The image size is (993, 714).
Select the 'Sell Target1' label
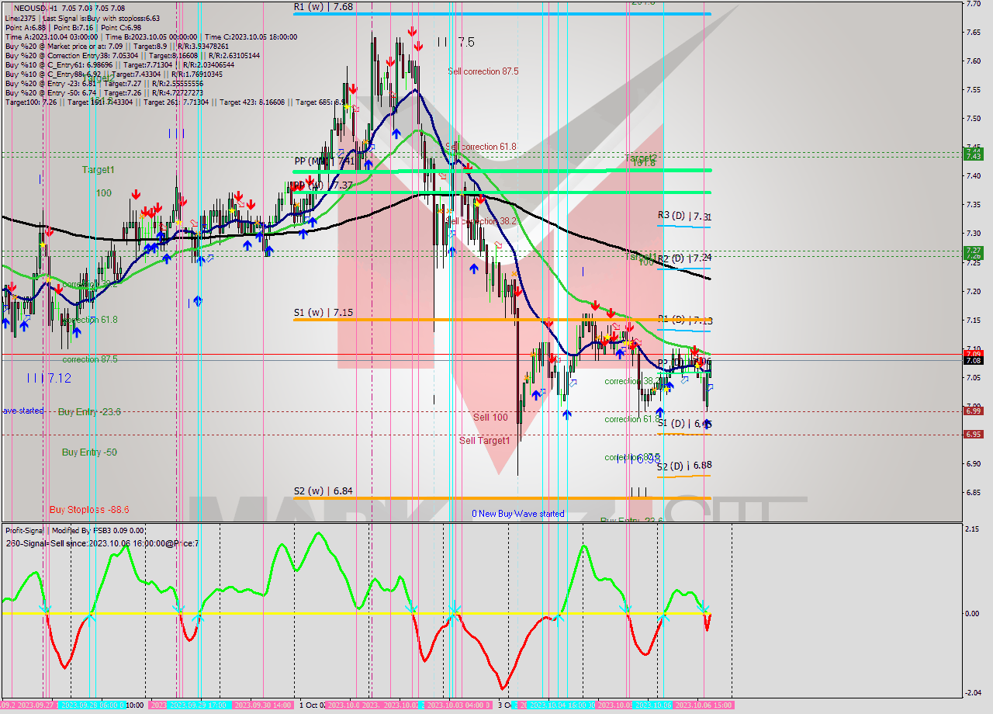[484, 441]
